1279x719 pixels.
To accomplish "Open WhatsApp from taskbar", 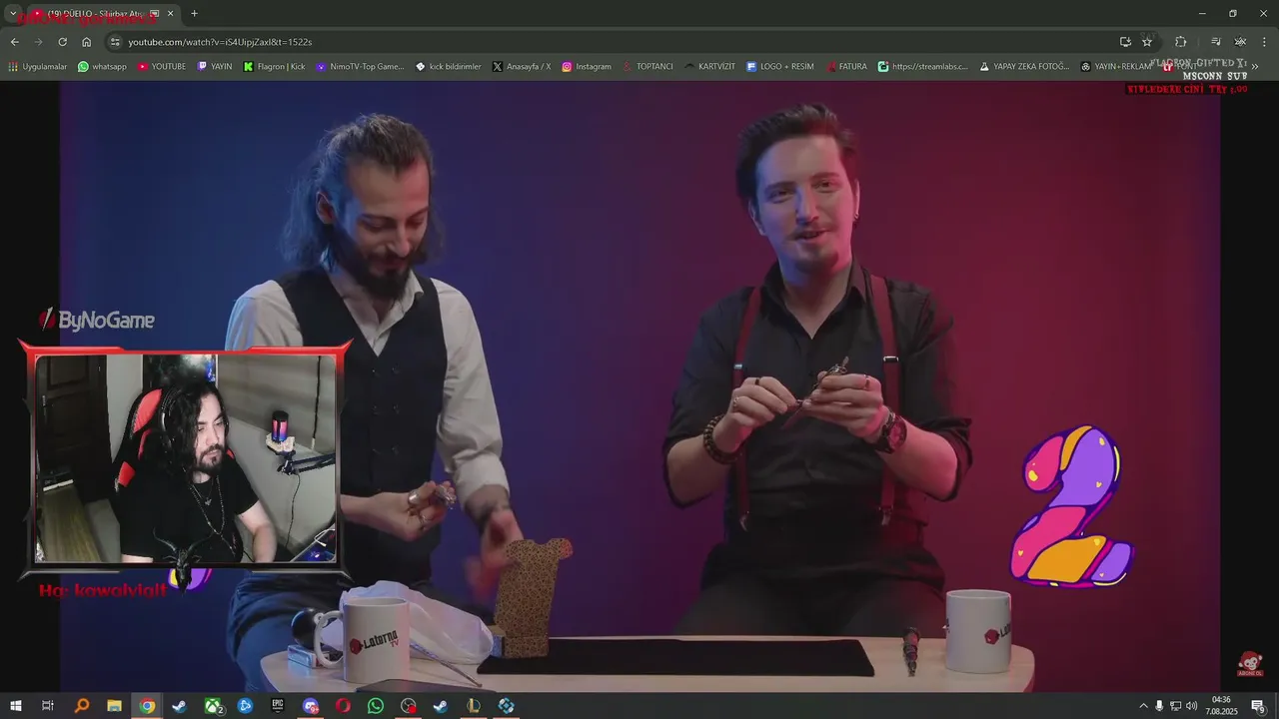I will 376,706.
